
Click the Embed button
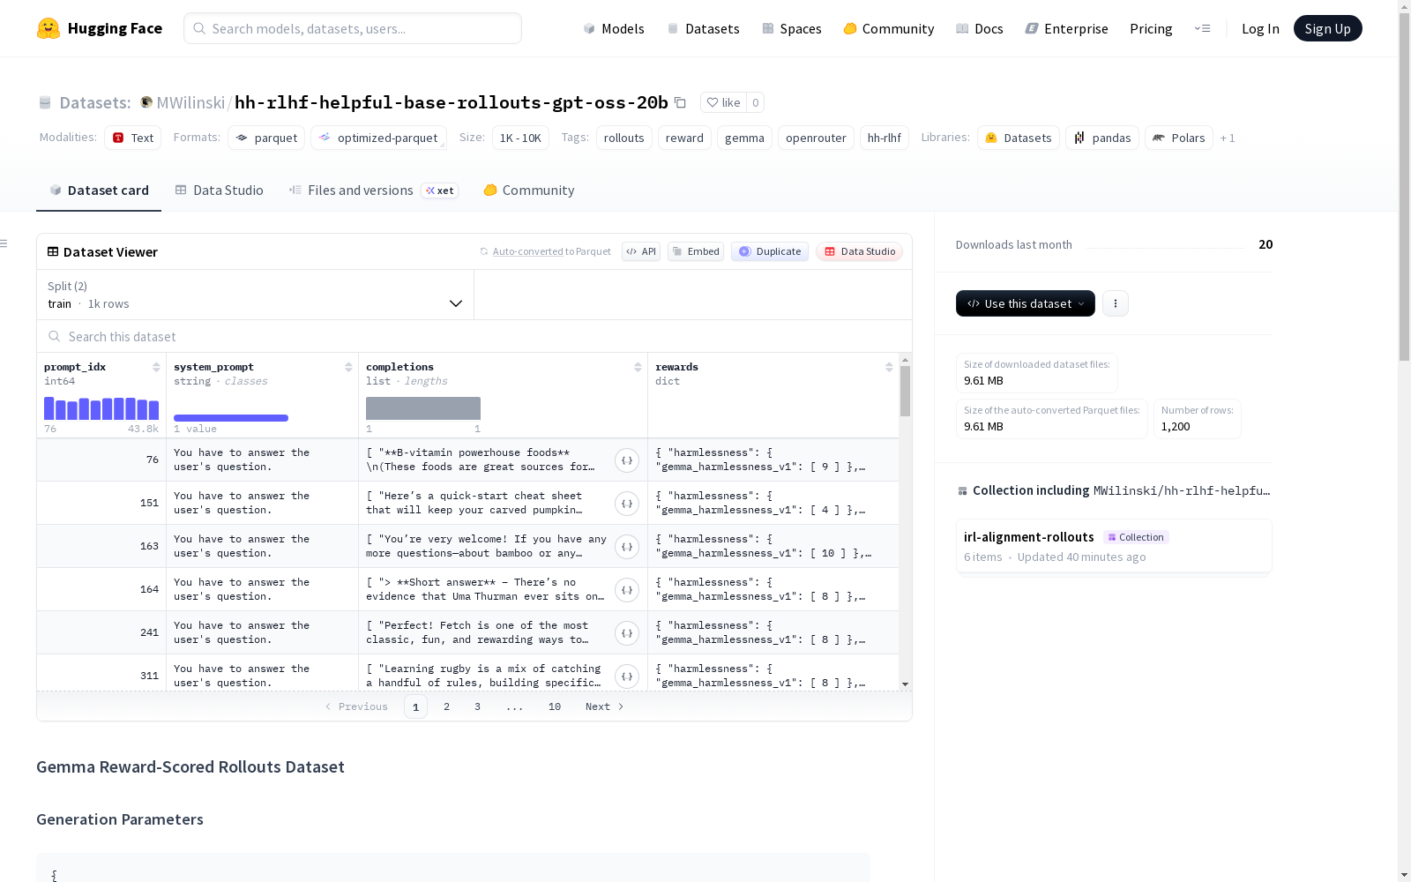click(696, 251)
